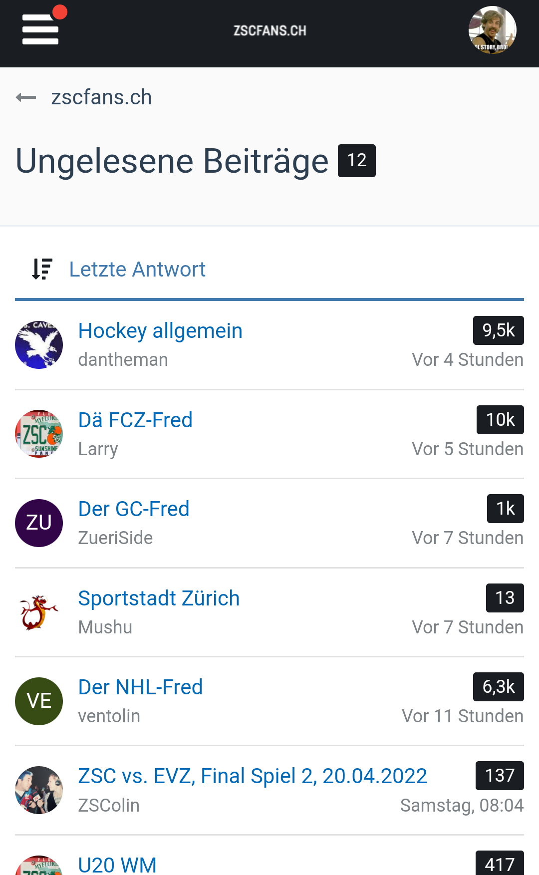Open ZSC vs. EVZ Final Spiel 2 thread
Screen dimensions: 539x875
(253, 776)
